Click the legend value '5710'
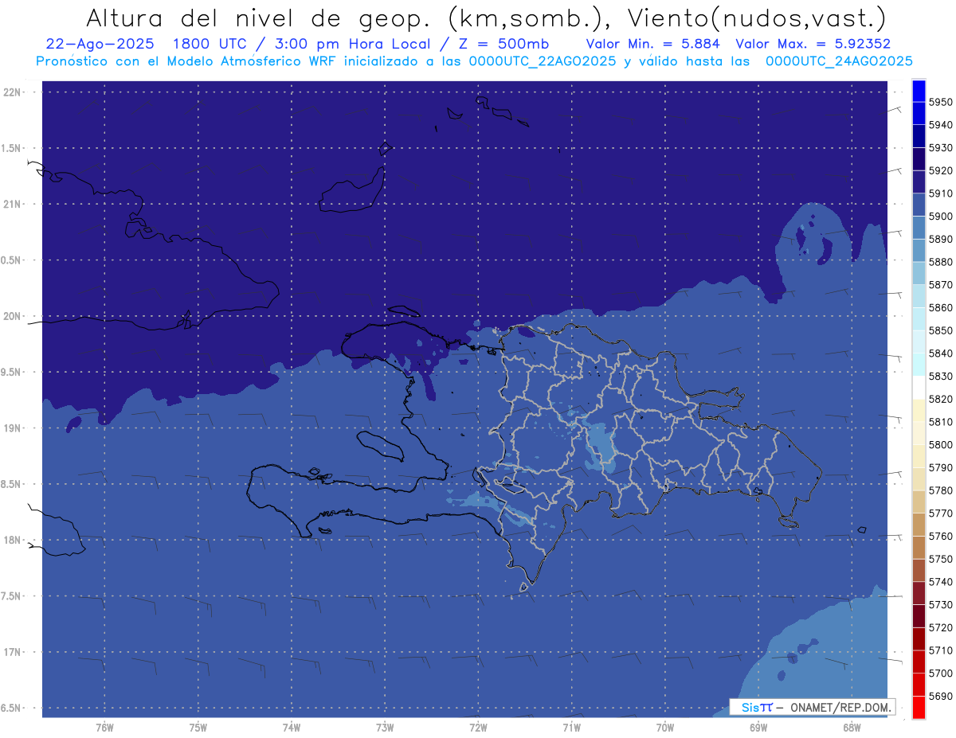The height and width of the screenshot is (738, 956). [941, 650]
